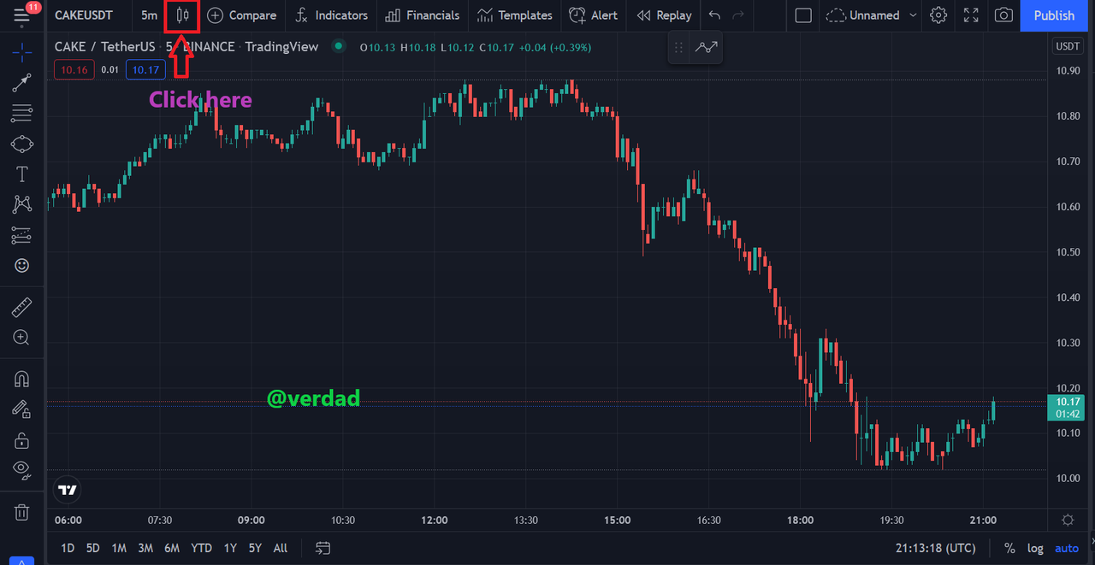Undo the last action
Viewport: 1095px width, 565px height.
(715, 15)
